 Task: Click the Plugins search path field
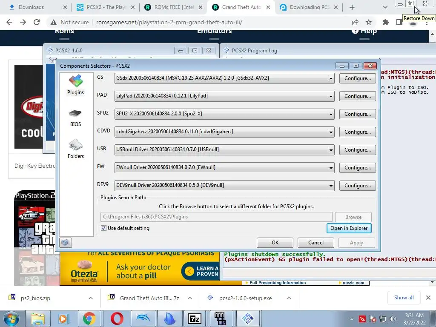(x=216, y=217)
